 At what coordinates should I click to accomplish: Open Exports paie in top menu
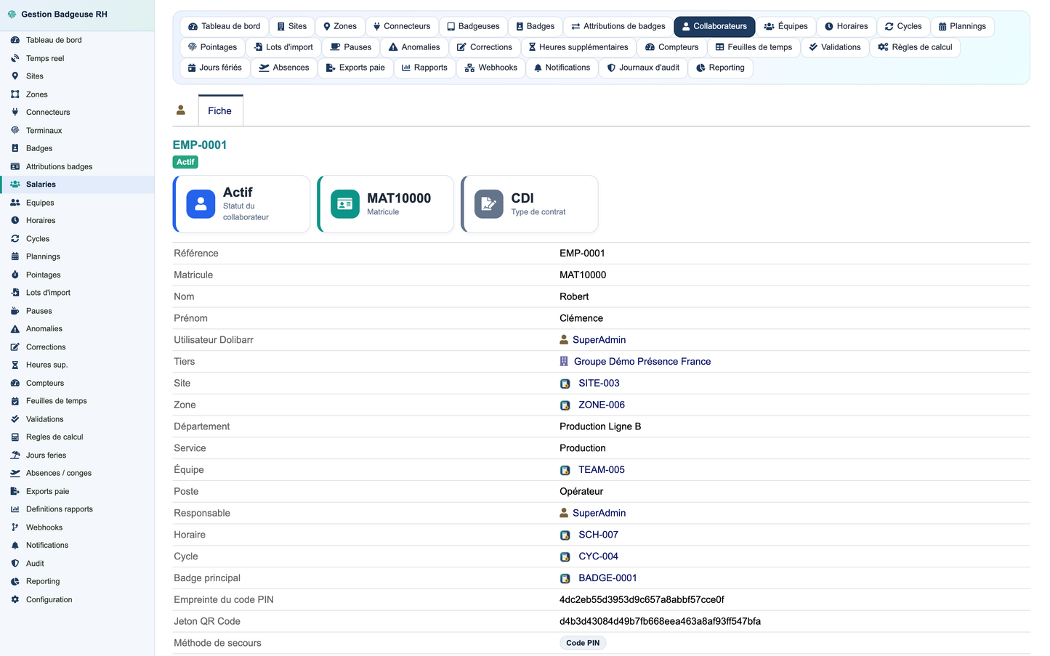[x=356, y=68]
